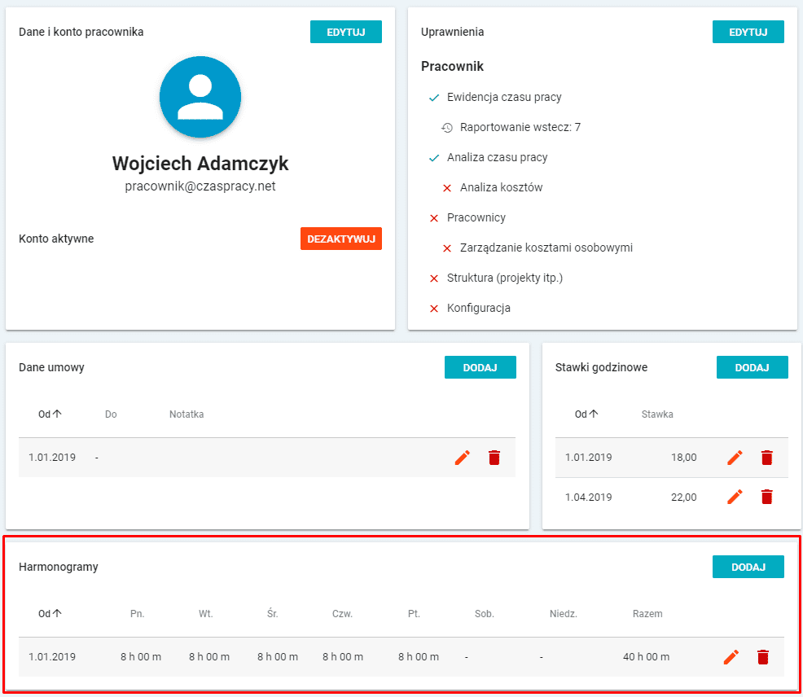
Task: Sort schedules by Od column header
Action: pyautogui.click(x=50, y=614)
